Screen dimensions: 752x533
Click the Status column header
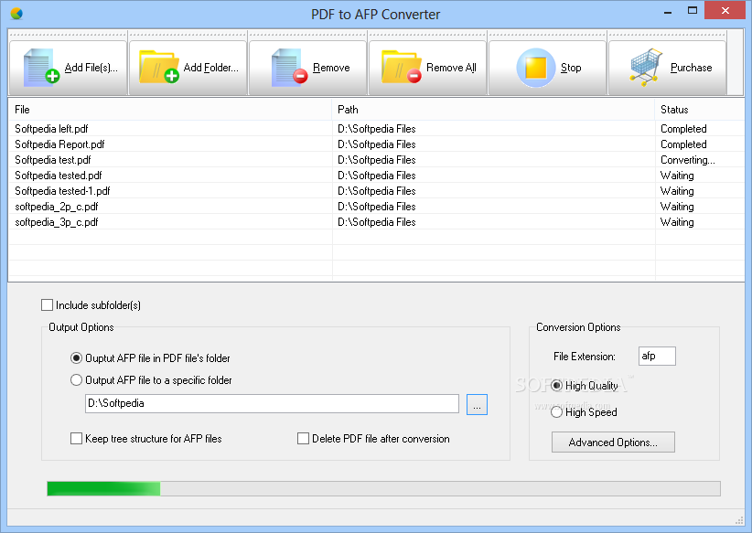click(700, 110)
